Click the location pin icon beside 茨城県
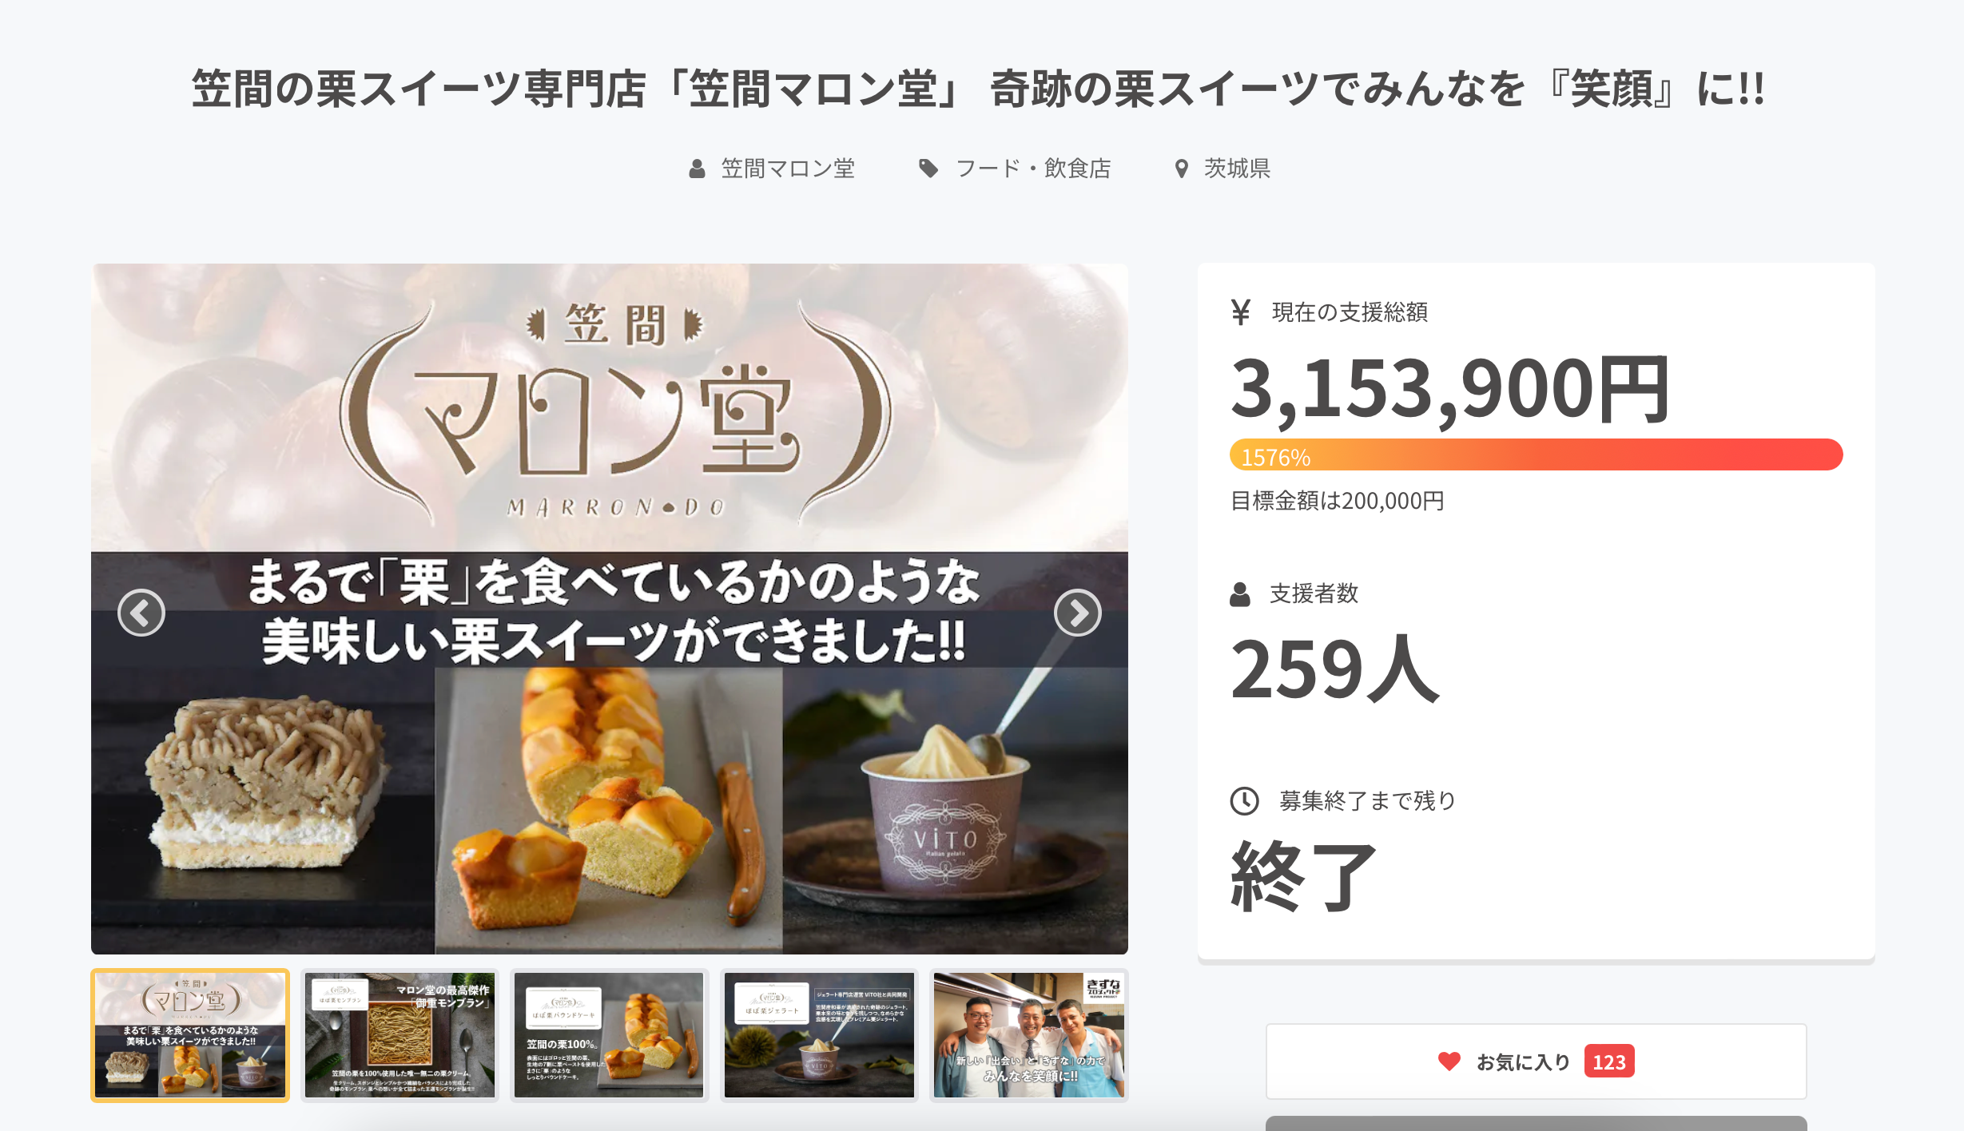1964x1131 pixels. tap(1181, 169)
